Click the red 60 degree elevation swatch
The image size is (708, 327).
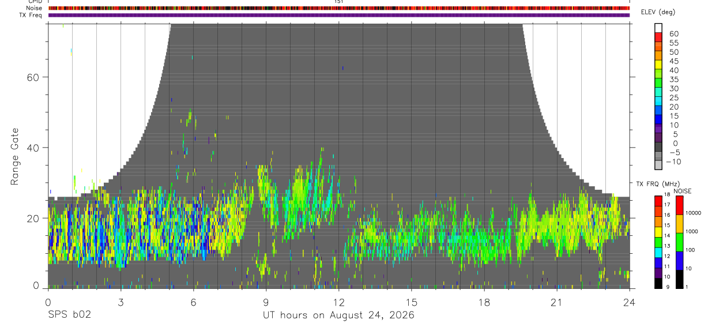pyautogui.click(x=658, y=37)
